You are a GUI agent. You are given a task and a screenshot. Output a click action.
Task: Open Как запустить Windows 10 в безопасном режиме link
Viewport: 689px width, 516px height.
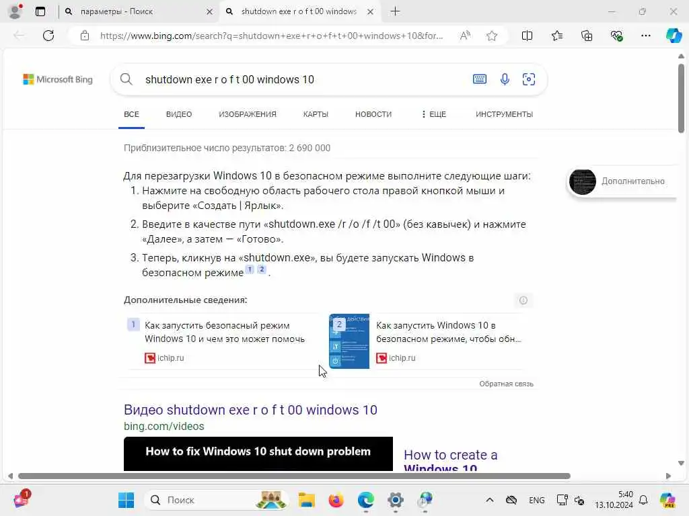(x=449, y=332)
